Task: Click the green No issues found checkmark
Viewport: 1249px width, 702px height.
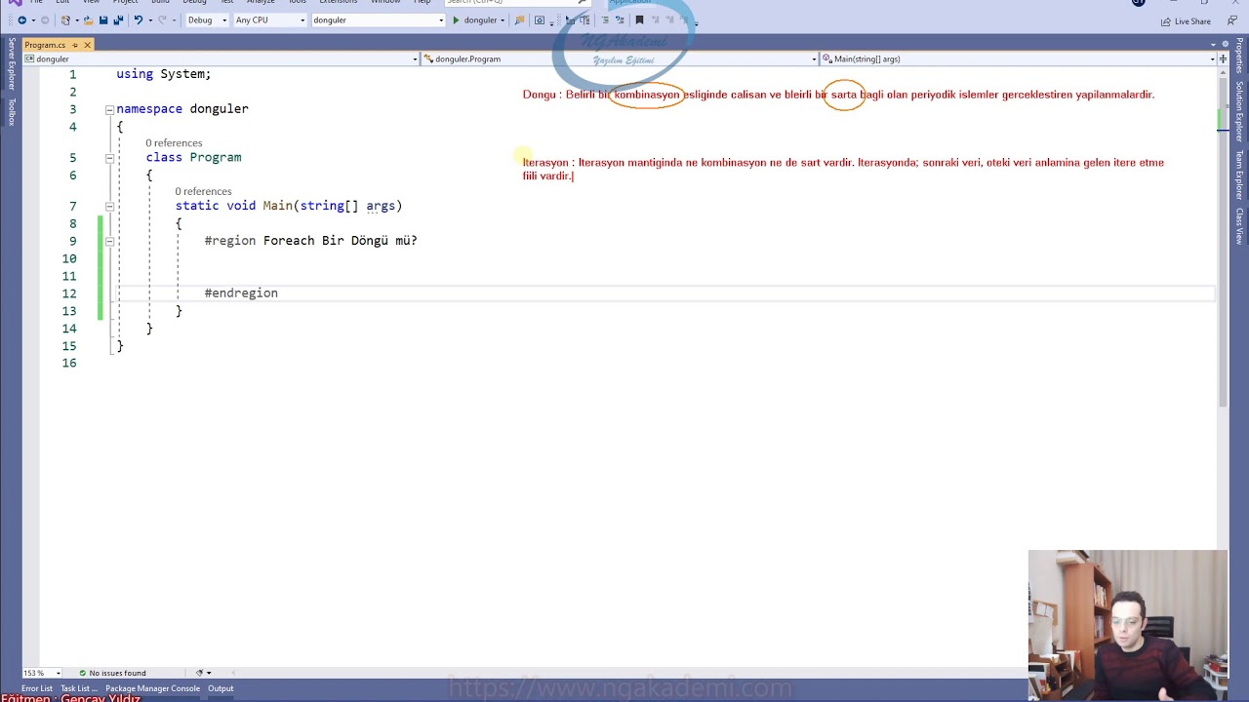Action: [x=83, y=673]
